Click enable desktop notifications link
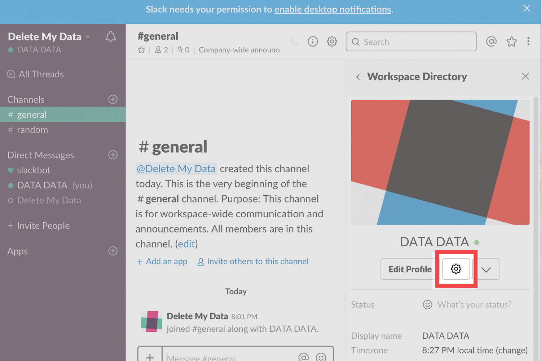This screenshot has height=361, width=541. 333,9
